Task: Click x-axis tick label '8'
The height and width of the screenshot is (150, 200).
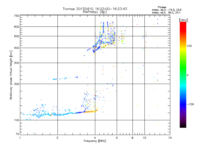Action: pyautogui.click(x=132, y=138)
